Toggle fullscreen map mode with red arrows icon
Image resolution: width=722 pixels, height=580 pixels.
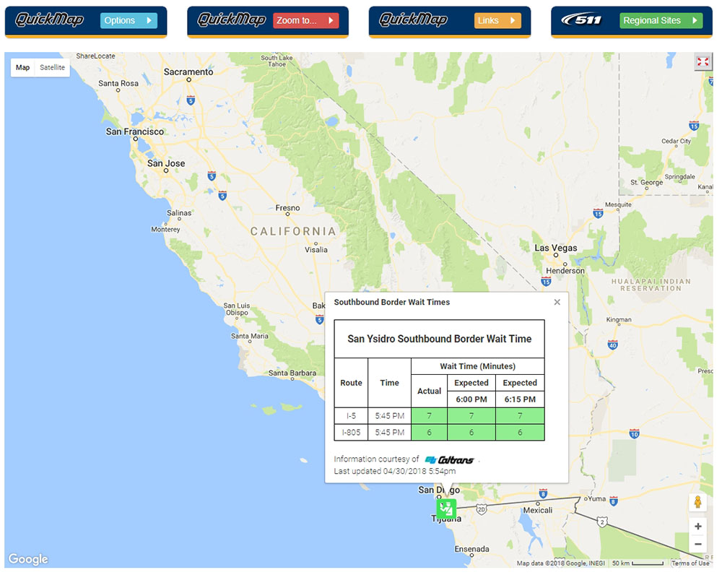[x=703, y=62]
